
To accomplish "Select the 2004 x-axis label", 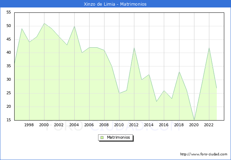I will [74, 125].
